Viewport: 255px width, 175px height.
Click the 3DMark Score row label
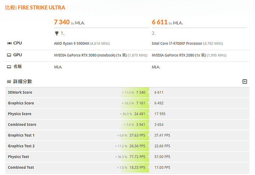point(20,92)
